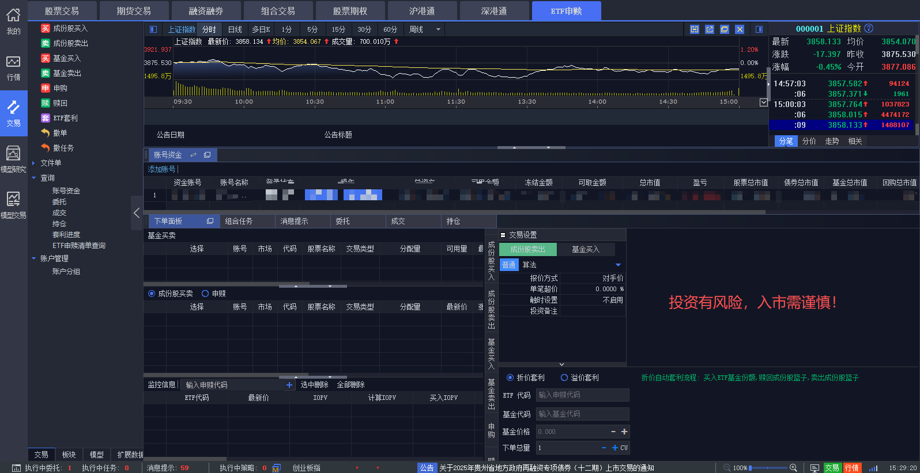Click the 输入基金代码 input field

pyautogui.click(x=582, y=414)
